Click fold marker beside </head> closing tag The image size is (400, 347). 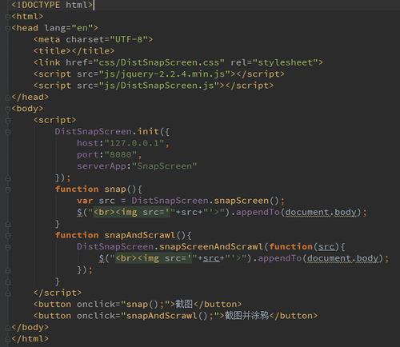tap(8, 98)
